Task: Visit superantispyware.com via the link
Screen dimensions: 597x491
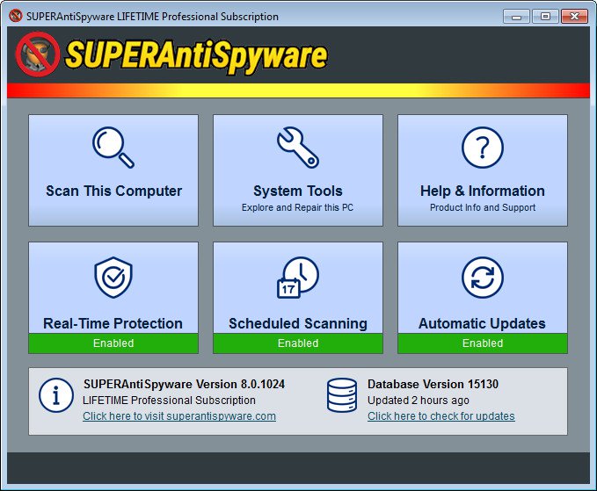Action: (179, 416)
